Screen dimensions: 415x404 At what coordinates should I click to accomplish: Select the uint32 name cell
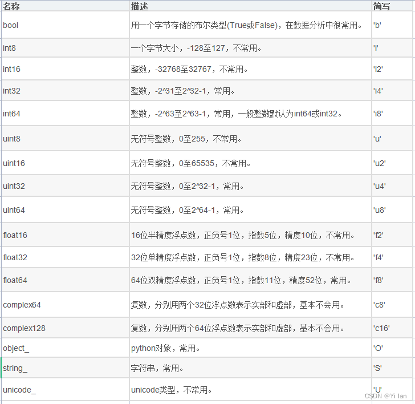(x=65, y=185)
